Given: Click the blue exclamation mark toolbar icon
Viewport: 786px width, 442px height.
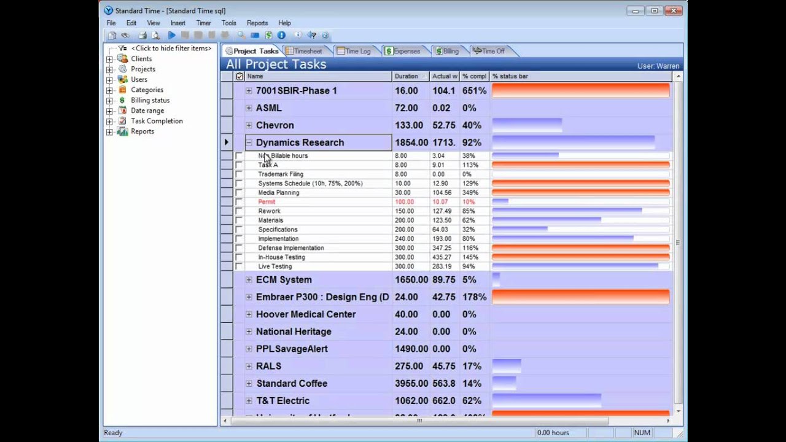Looking at the screenshot, I should point(281,36).
